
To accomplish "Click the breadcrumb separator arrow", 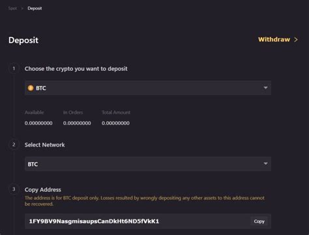I will click(x=22, y=8).
